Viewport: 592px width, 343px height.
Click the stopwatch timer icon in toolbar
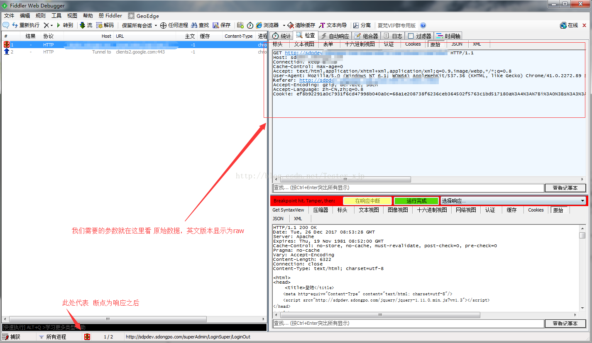(x=250, y=25)
